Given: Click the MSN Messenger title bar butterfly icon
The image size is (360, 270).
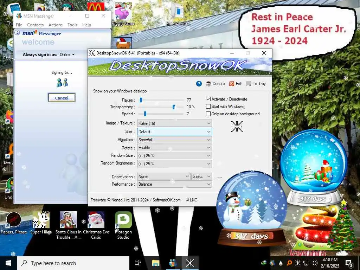Looking at the screenshot, I should click(19, 16).
